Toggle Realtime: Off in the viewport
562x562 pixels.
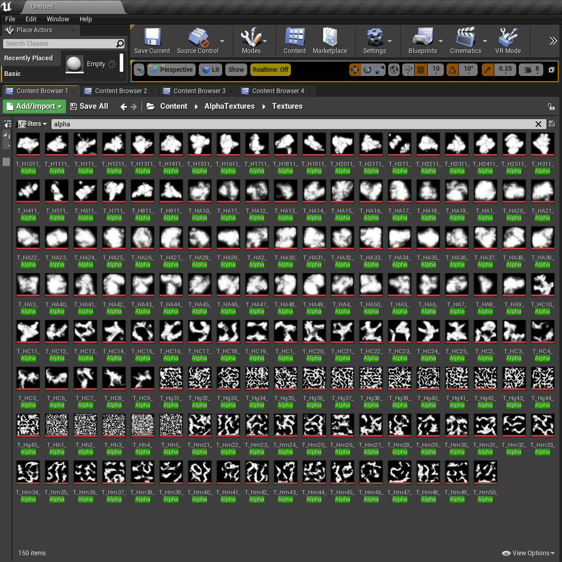pyautogui.click(x=271, y=70)
